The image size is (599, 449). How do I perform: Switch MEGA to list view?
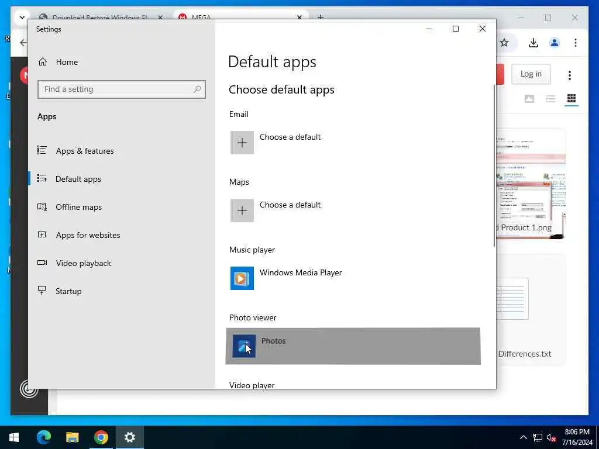click(x=550, y=99)
